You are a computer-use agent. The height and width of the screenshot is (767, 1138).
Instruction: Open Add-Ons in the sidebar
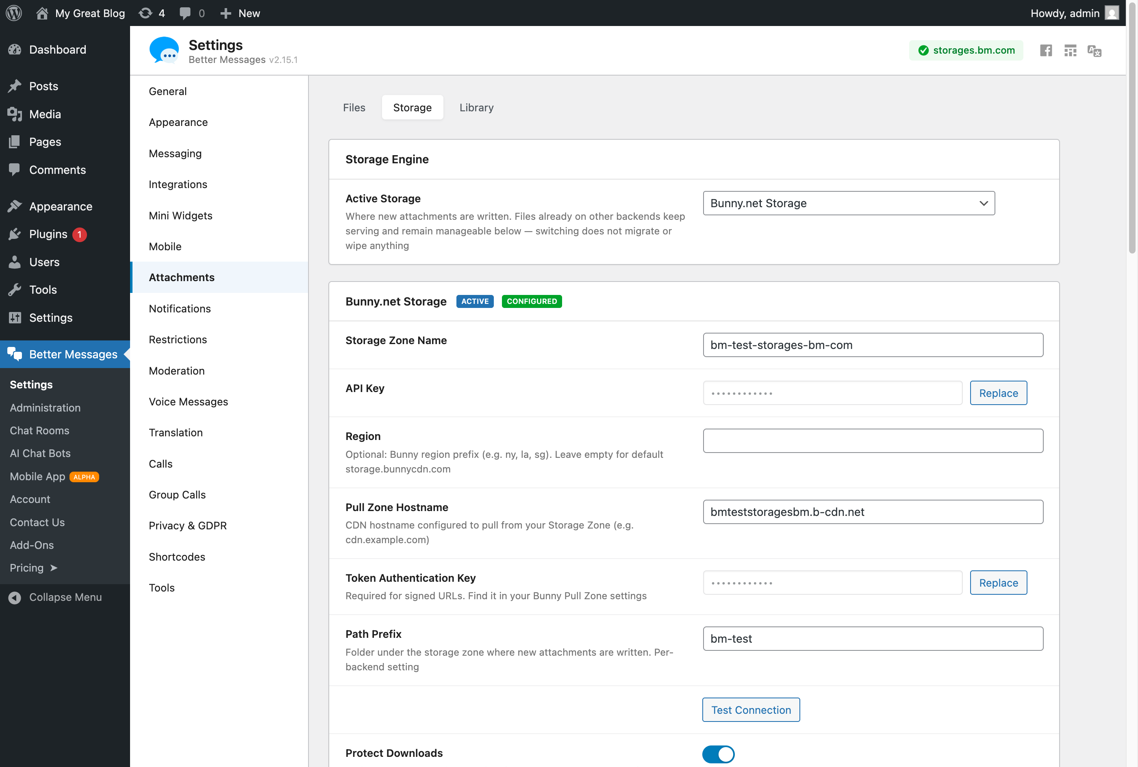tap(32, 545)
